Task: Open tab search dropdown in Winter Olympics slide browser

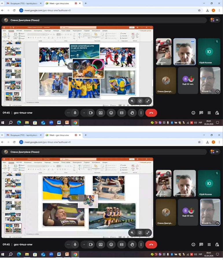Action: (x=2, y=3)
